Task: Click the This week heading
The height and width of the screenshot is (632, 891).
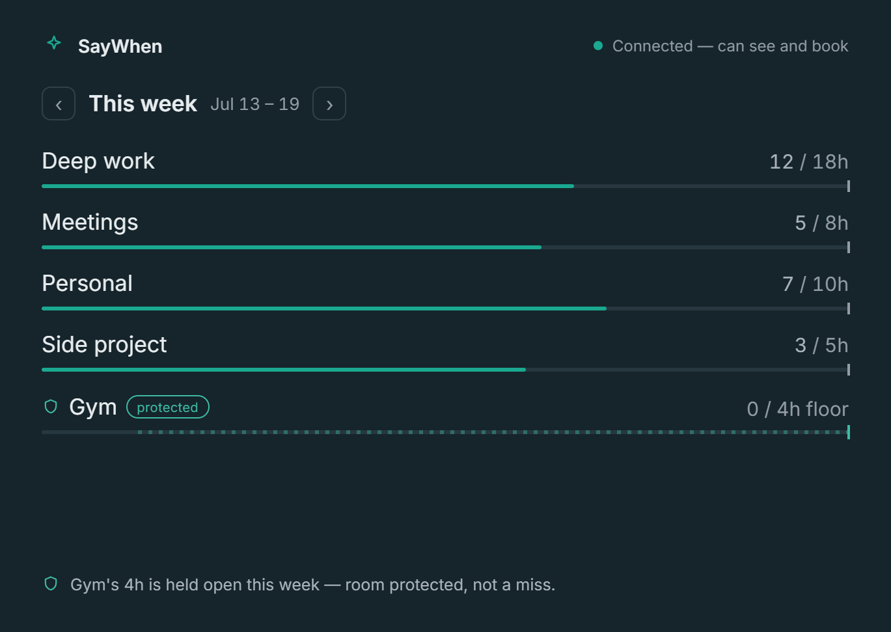Action: (143, 103)
